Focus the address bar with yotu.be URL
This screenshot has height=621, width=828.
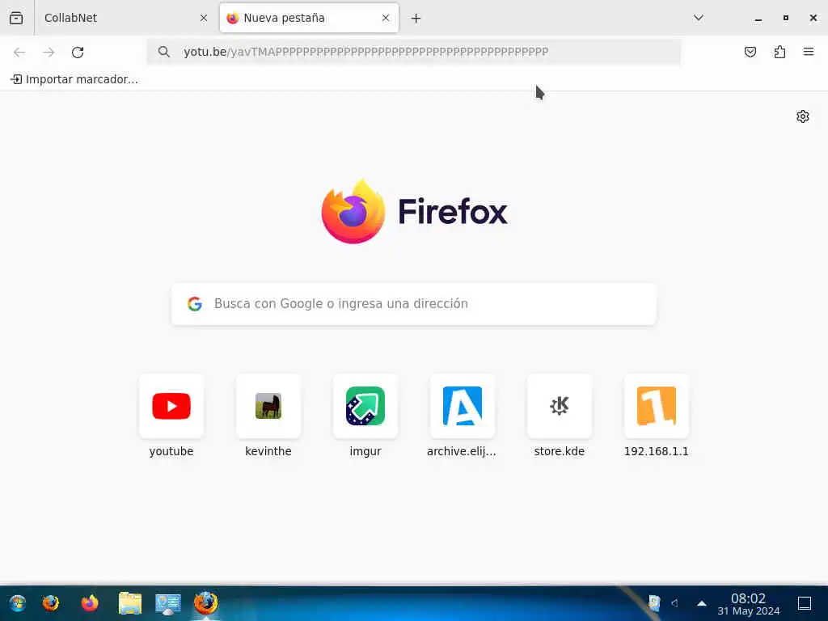[x=413, y=52]
